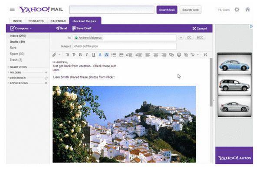260x170 pixels.
Task: Choose the font size tool
Action: 74,55
